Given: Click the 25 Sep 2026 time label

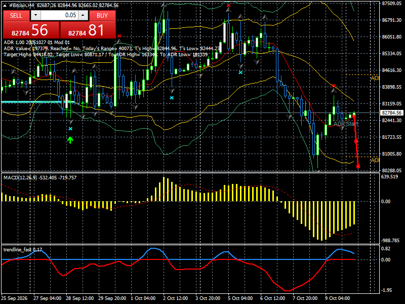Looking at the screenshot, I should click(14, 298).
